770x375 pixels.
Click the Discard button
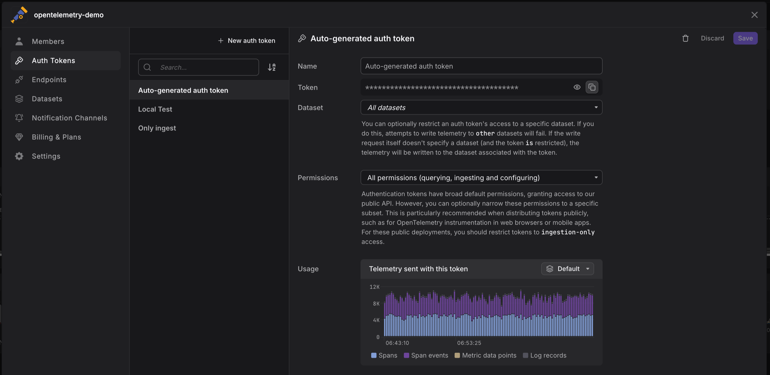[x=712, y=38]
